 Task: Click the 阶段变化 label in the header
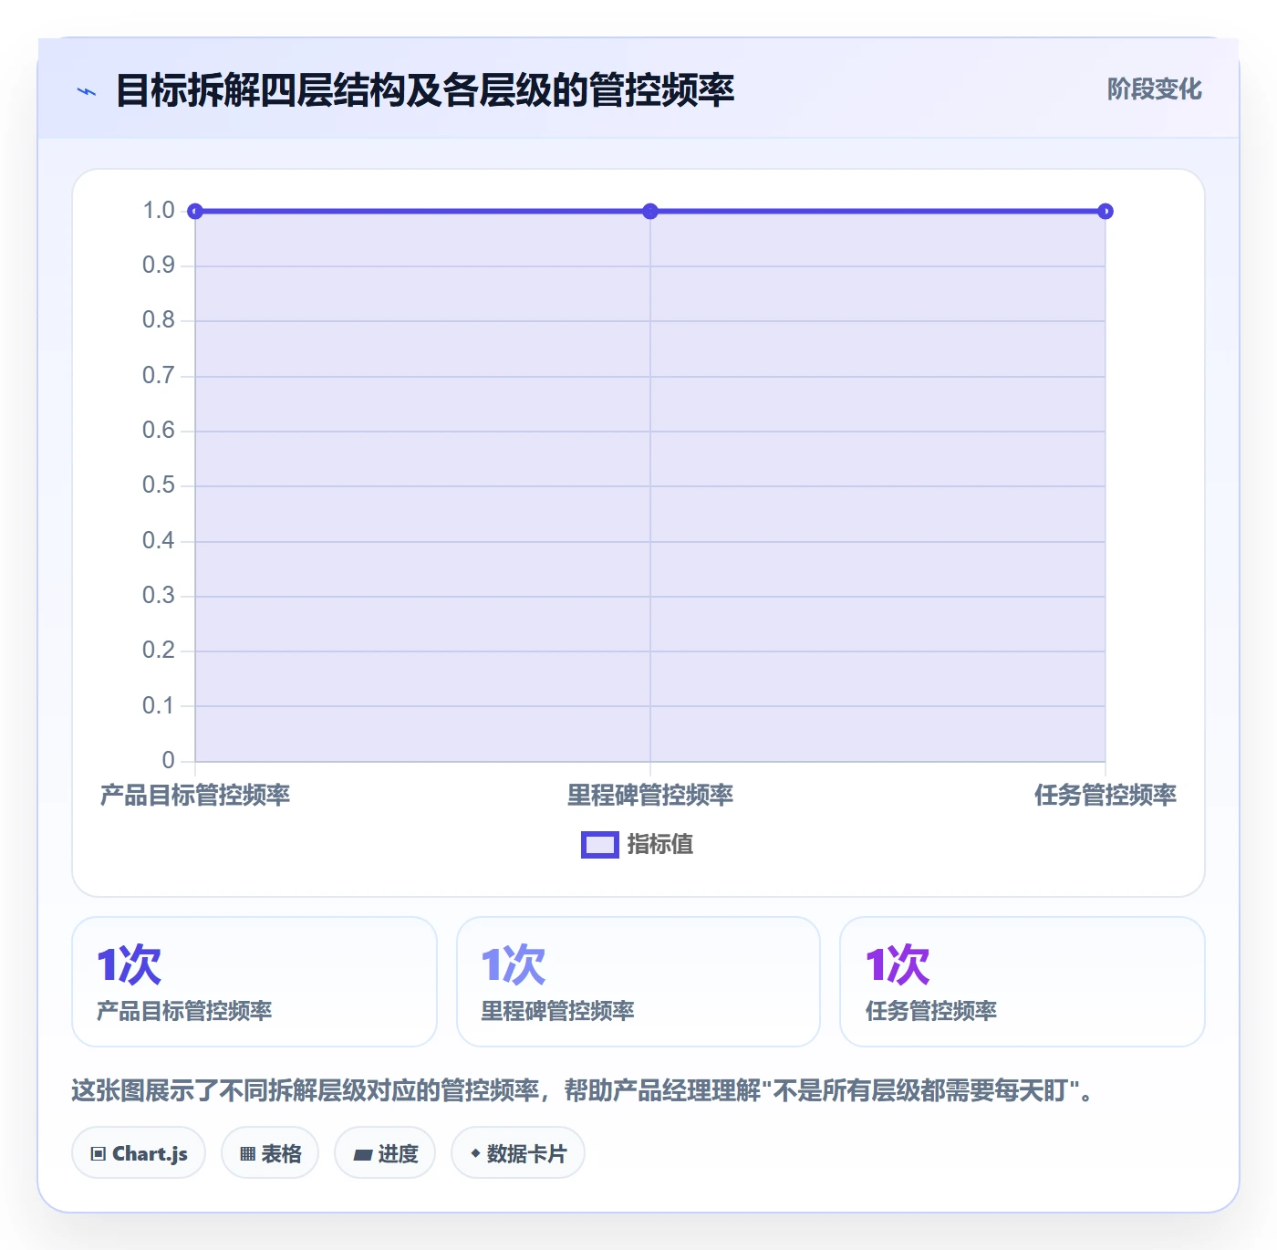tap(1154, 89)
